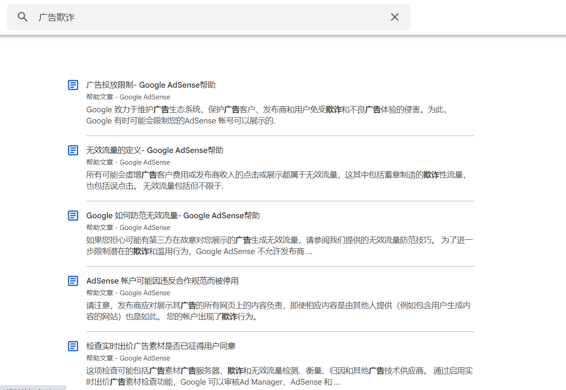The width and height of the screenshot is (566, 390).
Task: Open the 无效流量的定义 help article
Action: tap(155, 150)
